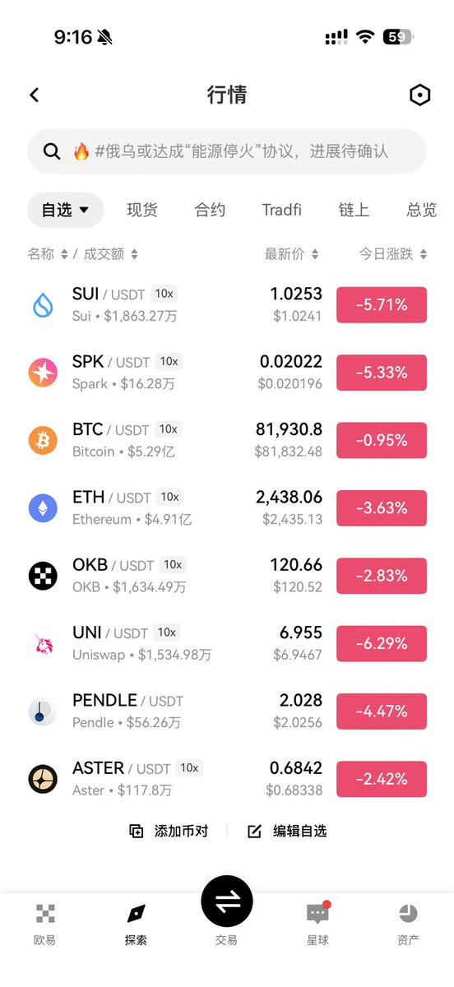The height and width of the screenshot is (987, 454).
Task: Sort by 今日涨跌 column
Action: click(393, 254)
